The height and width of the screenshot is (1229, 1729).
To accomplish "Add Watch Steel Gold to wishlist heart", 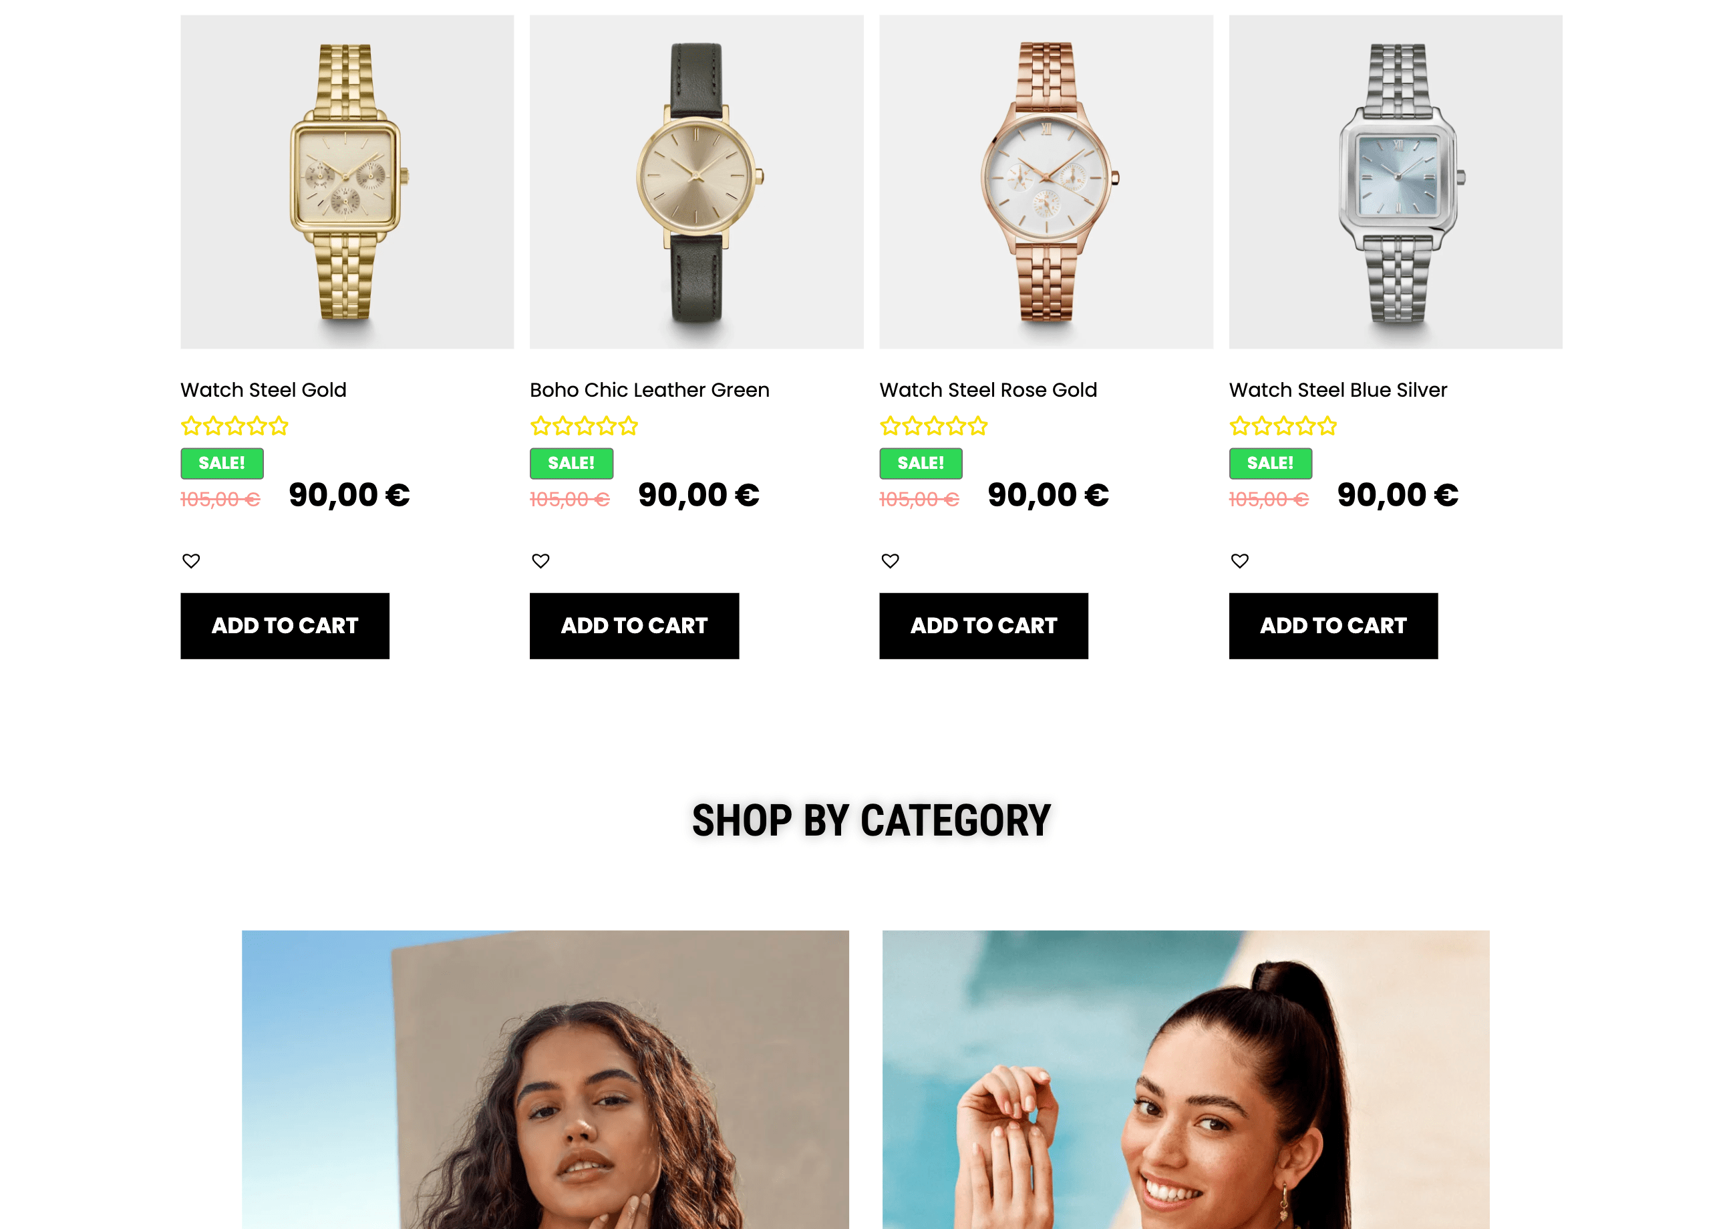I will (x=191, y=561).
